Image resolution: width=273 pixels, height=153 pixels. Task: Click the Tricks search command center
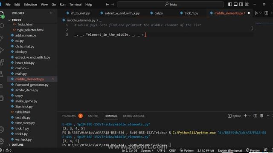coord(171,4)
